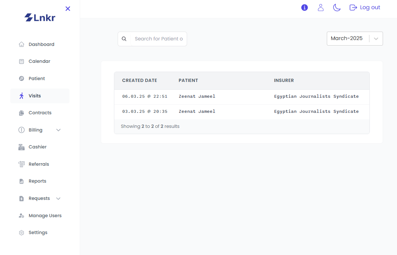397x255 pixels.
Task: Click the insurer in the 06.03.25 row
Action: 316,96
